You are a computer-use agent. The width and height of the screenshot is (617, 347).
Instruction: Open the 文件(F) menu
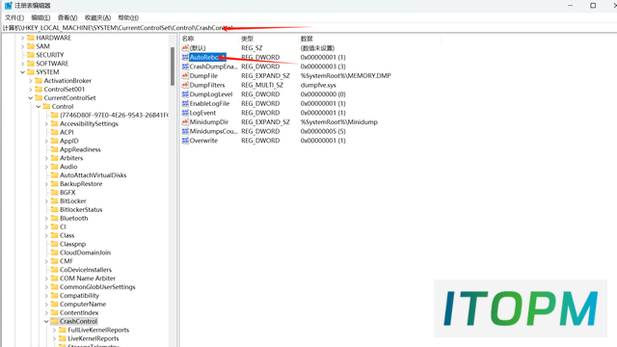tap(14, 17)
